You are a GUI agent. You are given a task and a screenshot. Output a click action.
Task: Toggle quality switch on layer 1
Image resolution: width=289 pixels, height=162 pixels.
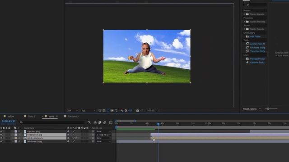[x=74, y=131]
